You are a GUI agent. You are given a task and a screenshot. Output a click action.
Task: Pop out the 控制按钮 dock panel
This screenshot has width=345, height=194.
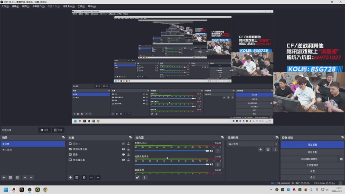[x=342, y=138]
